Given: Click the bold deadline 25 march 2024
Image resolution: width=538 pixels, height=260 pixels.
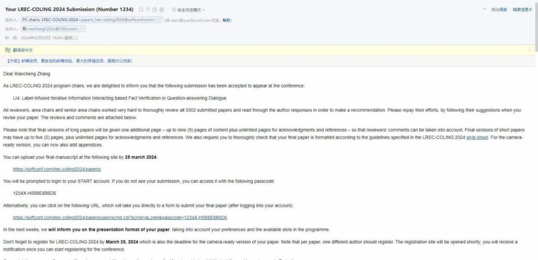Looking at the screenshot, I should [x=141, y=157].
